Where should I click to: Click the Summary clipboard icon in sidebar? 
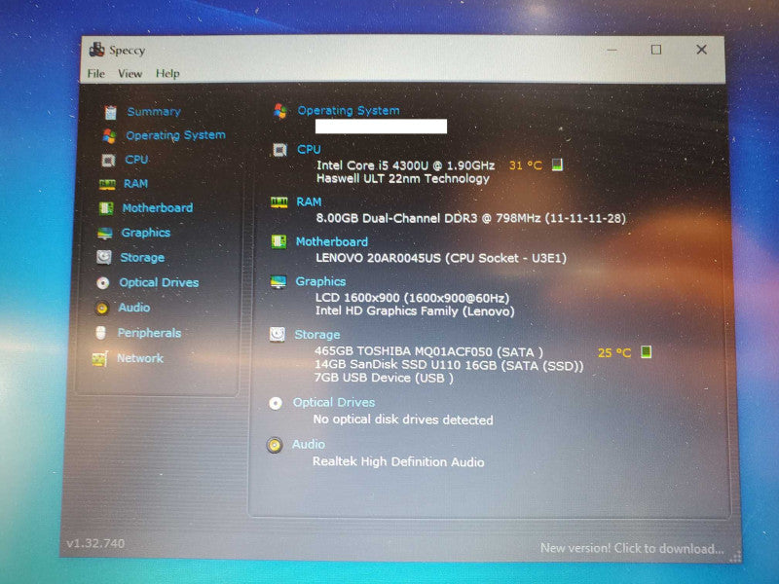110,112
